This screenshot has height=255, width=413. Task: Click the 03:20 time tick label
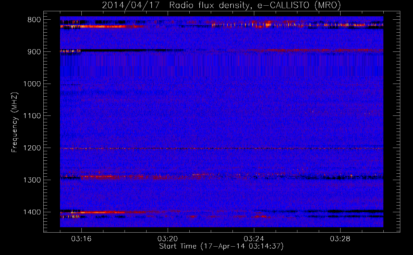(x=168, y=239)
